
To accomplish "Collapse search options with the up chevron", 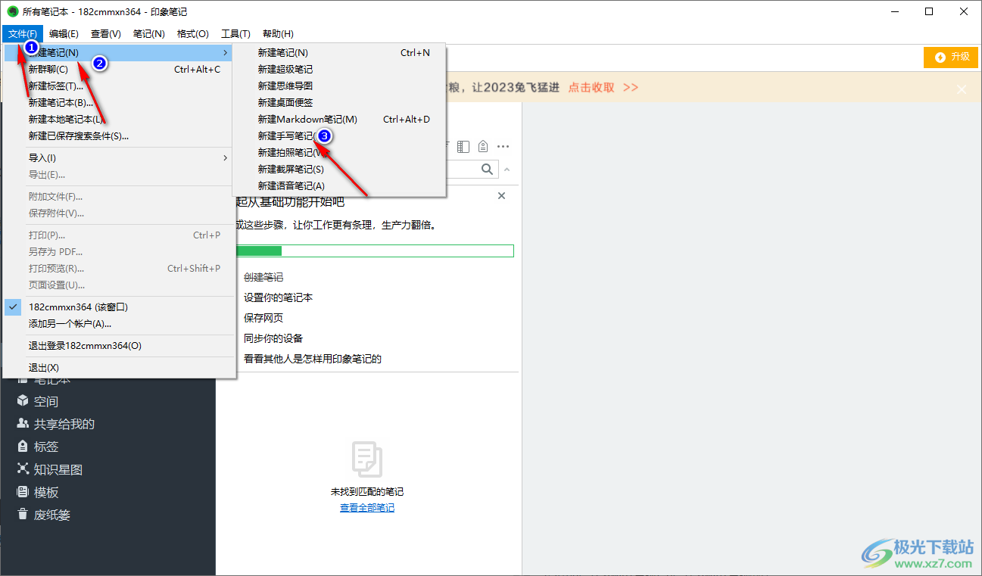I will click(x=507, y=170).
